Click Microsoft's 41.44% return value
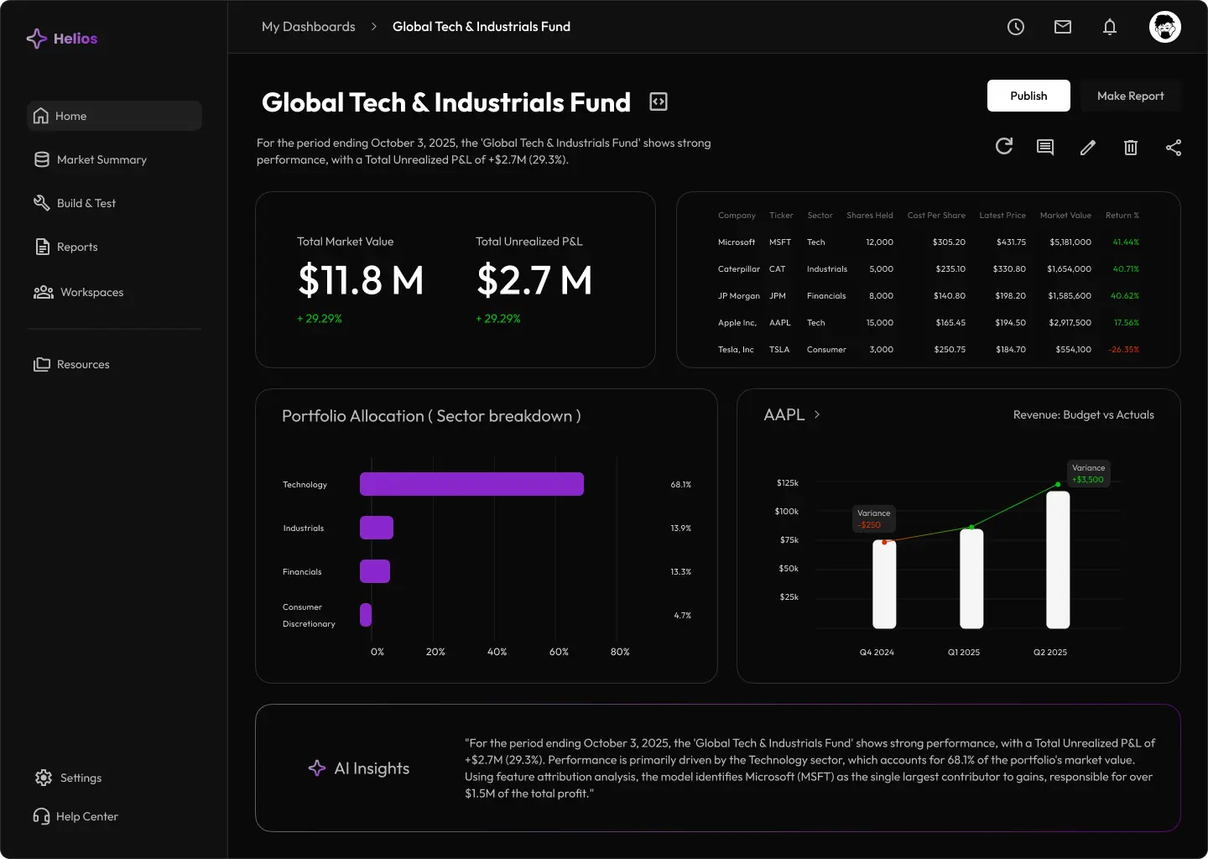The height and width of the screenshot is (859, 1208). point(1126,242)
